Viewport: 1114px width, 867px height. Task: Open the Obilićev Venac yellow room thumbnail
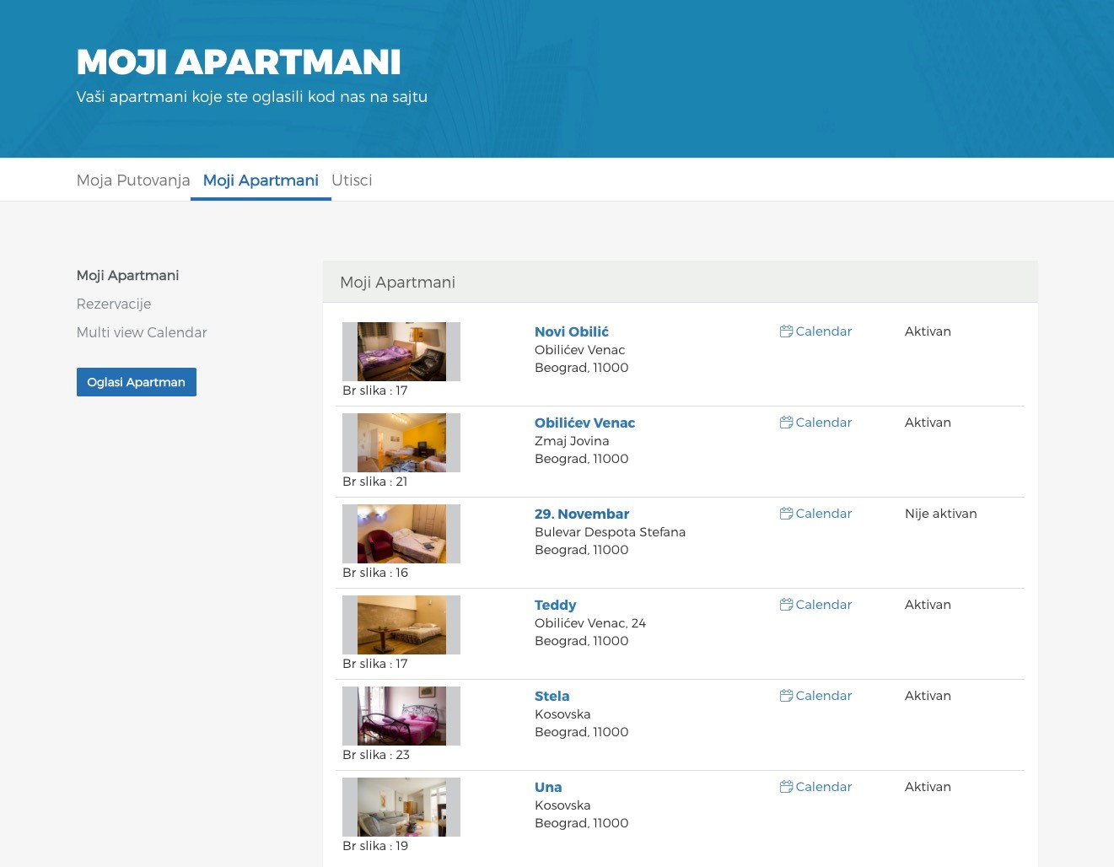point(401,443)
